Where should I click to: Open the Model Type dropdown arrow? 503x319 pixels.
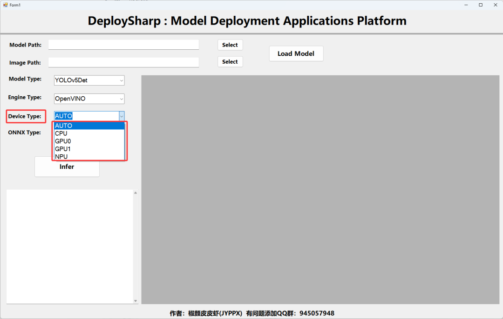pos(122,80)
